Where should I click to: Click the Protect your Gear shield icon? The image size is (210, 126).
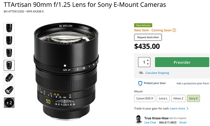pyautogui.click(x=140, y=83)
